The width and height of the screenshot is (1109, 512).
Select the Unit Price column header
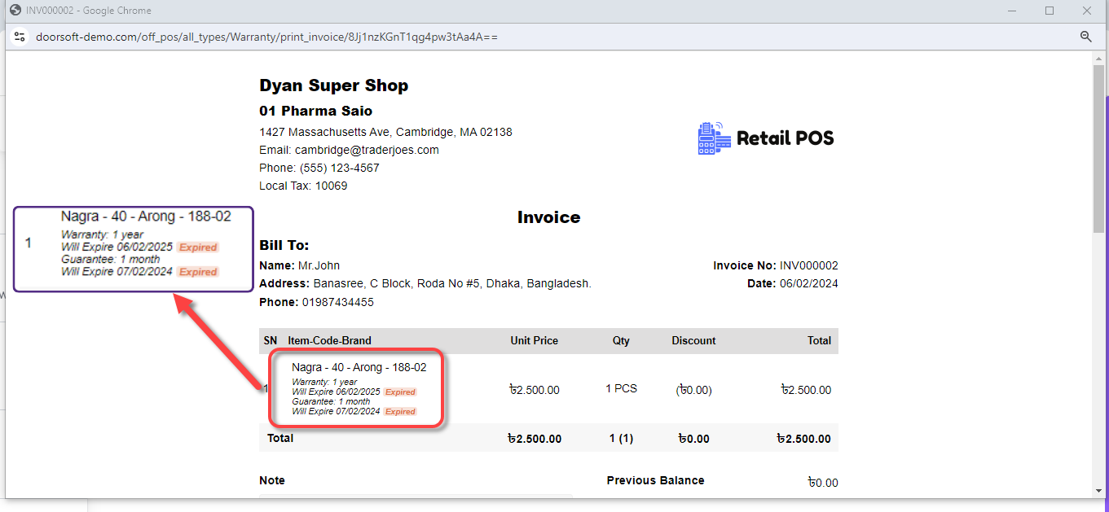(x=535, y=340)
